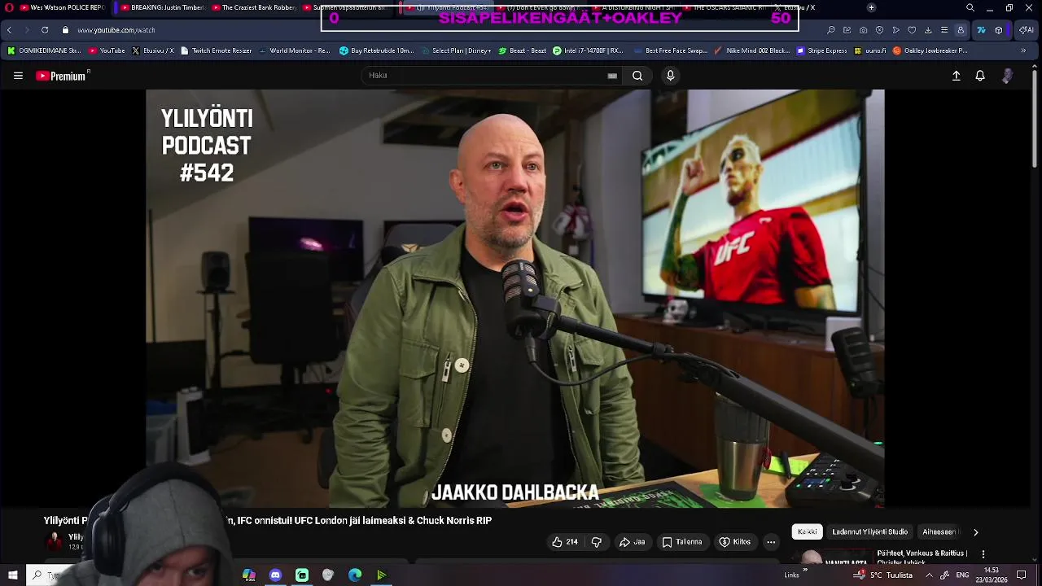Select the Aiheeseen filter chip

(x=939, y=532)
